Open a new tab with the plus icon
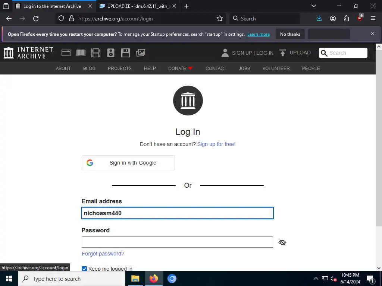382x286 pixels. tap(187, 6)
